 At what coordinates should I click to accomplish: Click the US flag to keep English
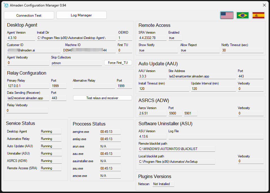pyautogui.click(x=227, y=15)
